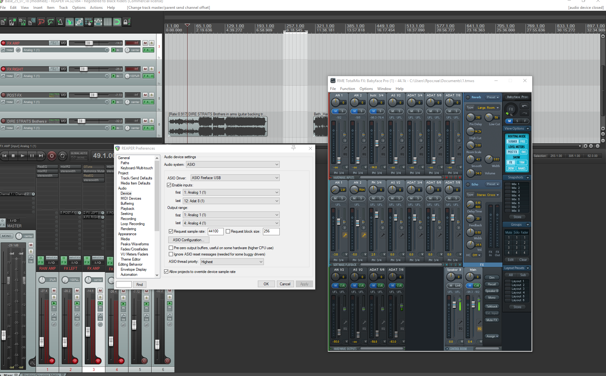606x376 pixels.
Task: Toggle the Request block size checkbox
Action: (x=228, y=231)
